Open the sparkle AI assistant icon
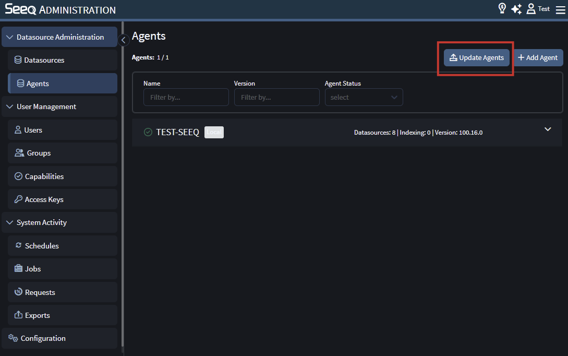The image size is (568, 356). click(516, 9)
